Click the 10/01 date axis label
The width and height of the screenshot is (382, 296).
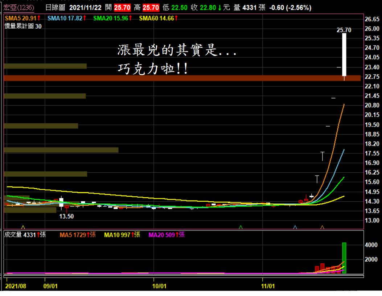click(160, 286)
